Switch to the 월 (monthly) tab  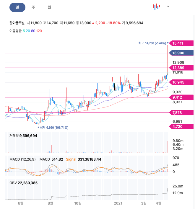49,7
